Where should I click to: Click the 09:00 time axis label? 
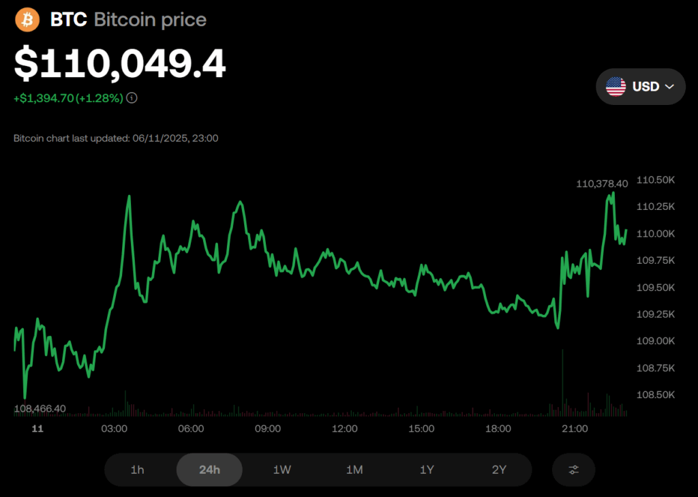[268, 429]
